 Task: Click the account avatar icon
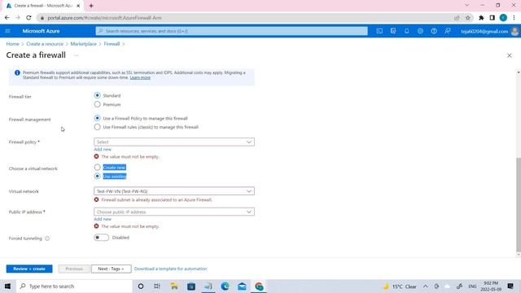pyautogui.click(x=514, y=31)
